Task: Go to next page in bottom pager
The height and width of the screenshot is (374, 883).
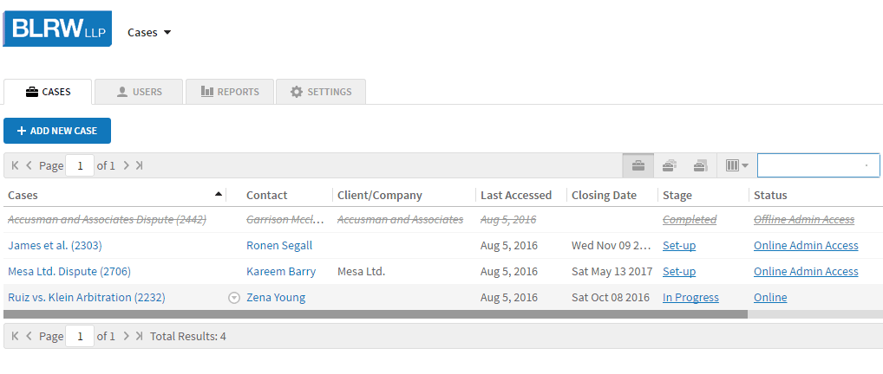Action: 126,336
